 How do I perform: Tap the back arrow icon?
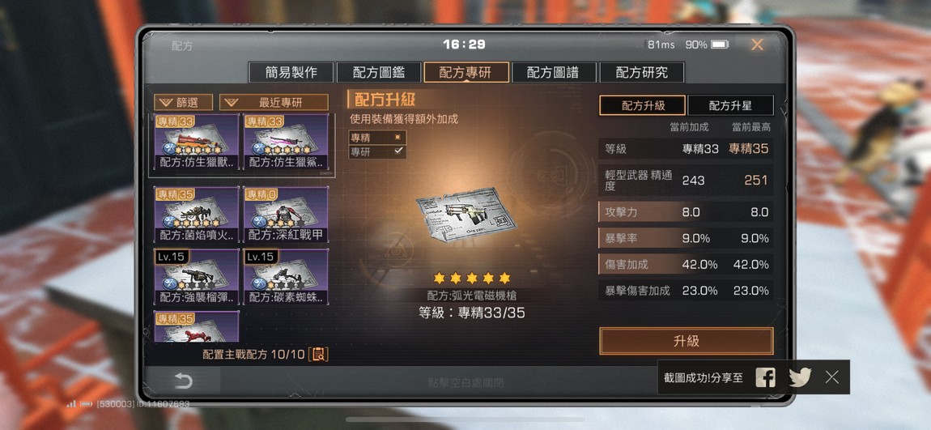[184, 381]
